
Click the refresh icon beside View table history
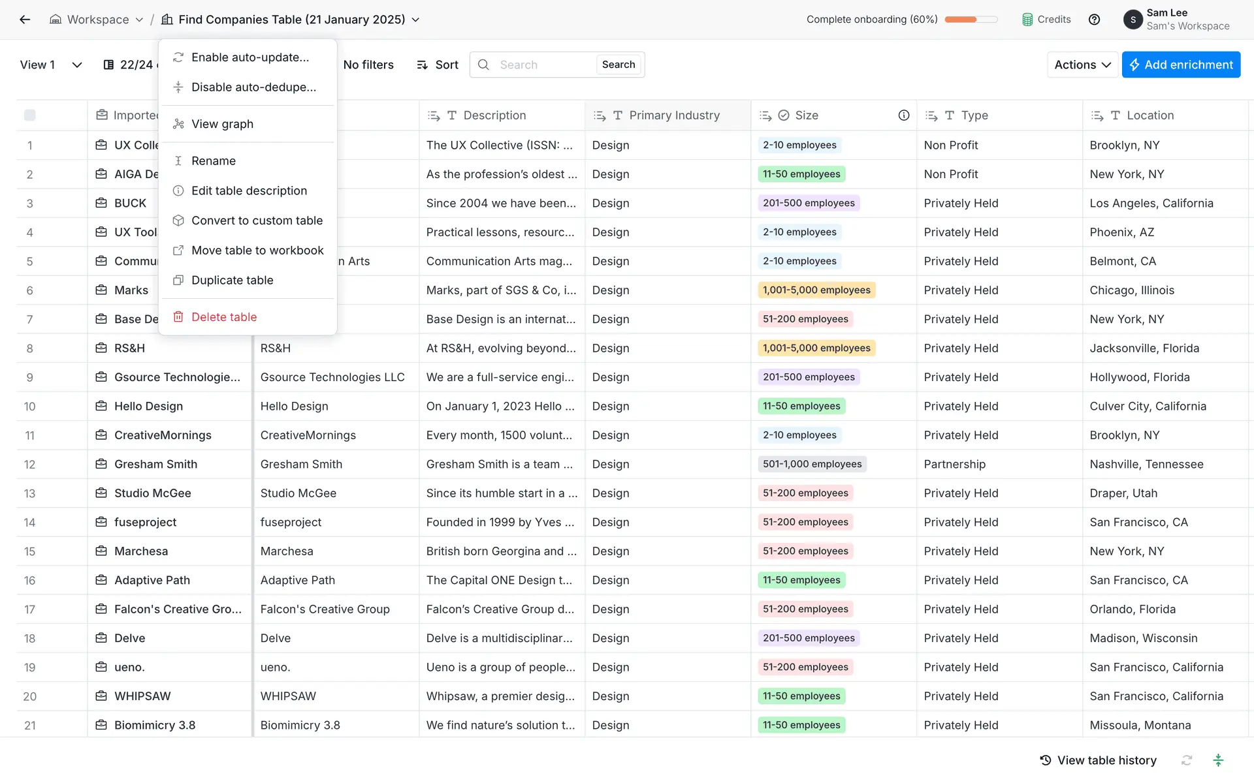click(1186, 760)
